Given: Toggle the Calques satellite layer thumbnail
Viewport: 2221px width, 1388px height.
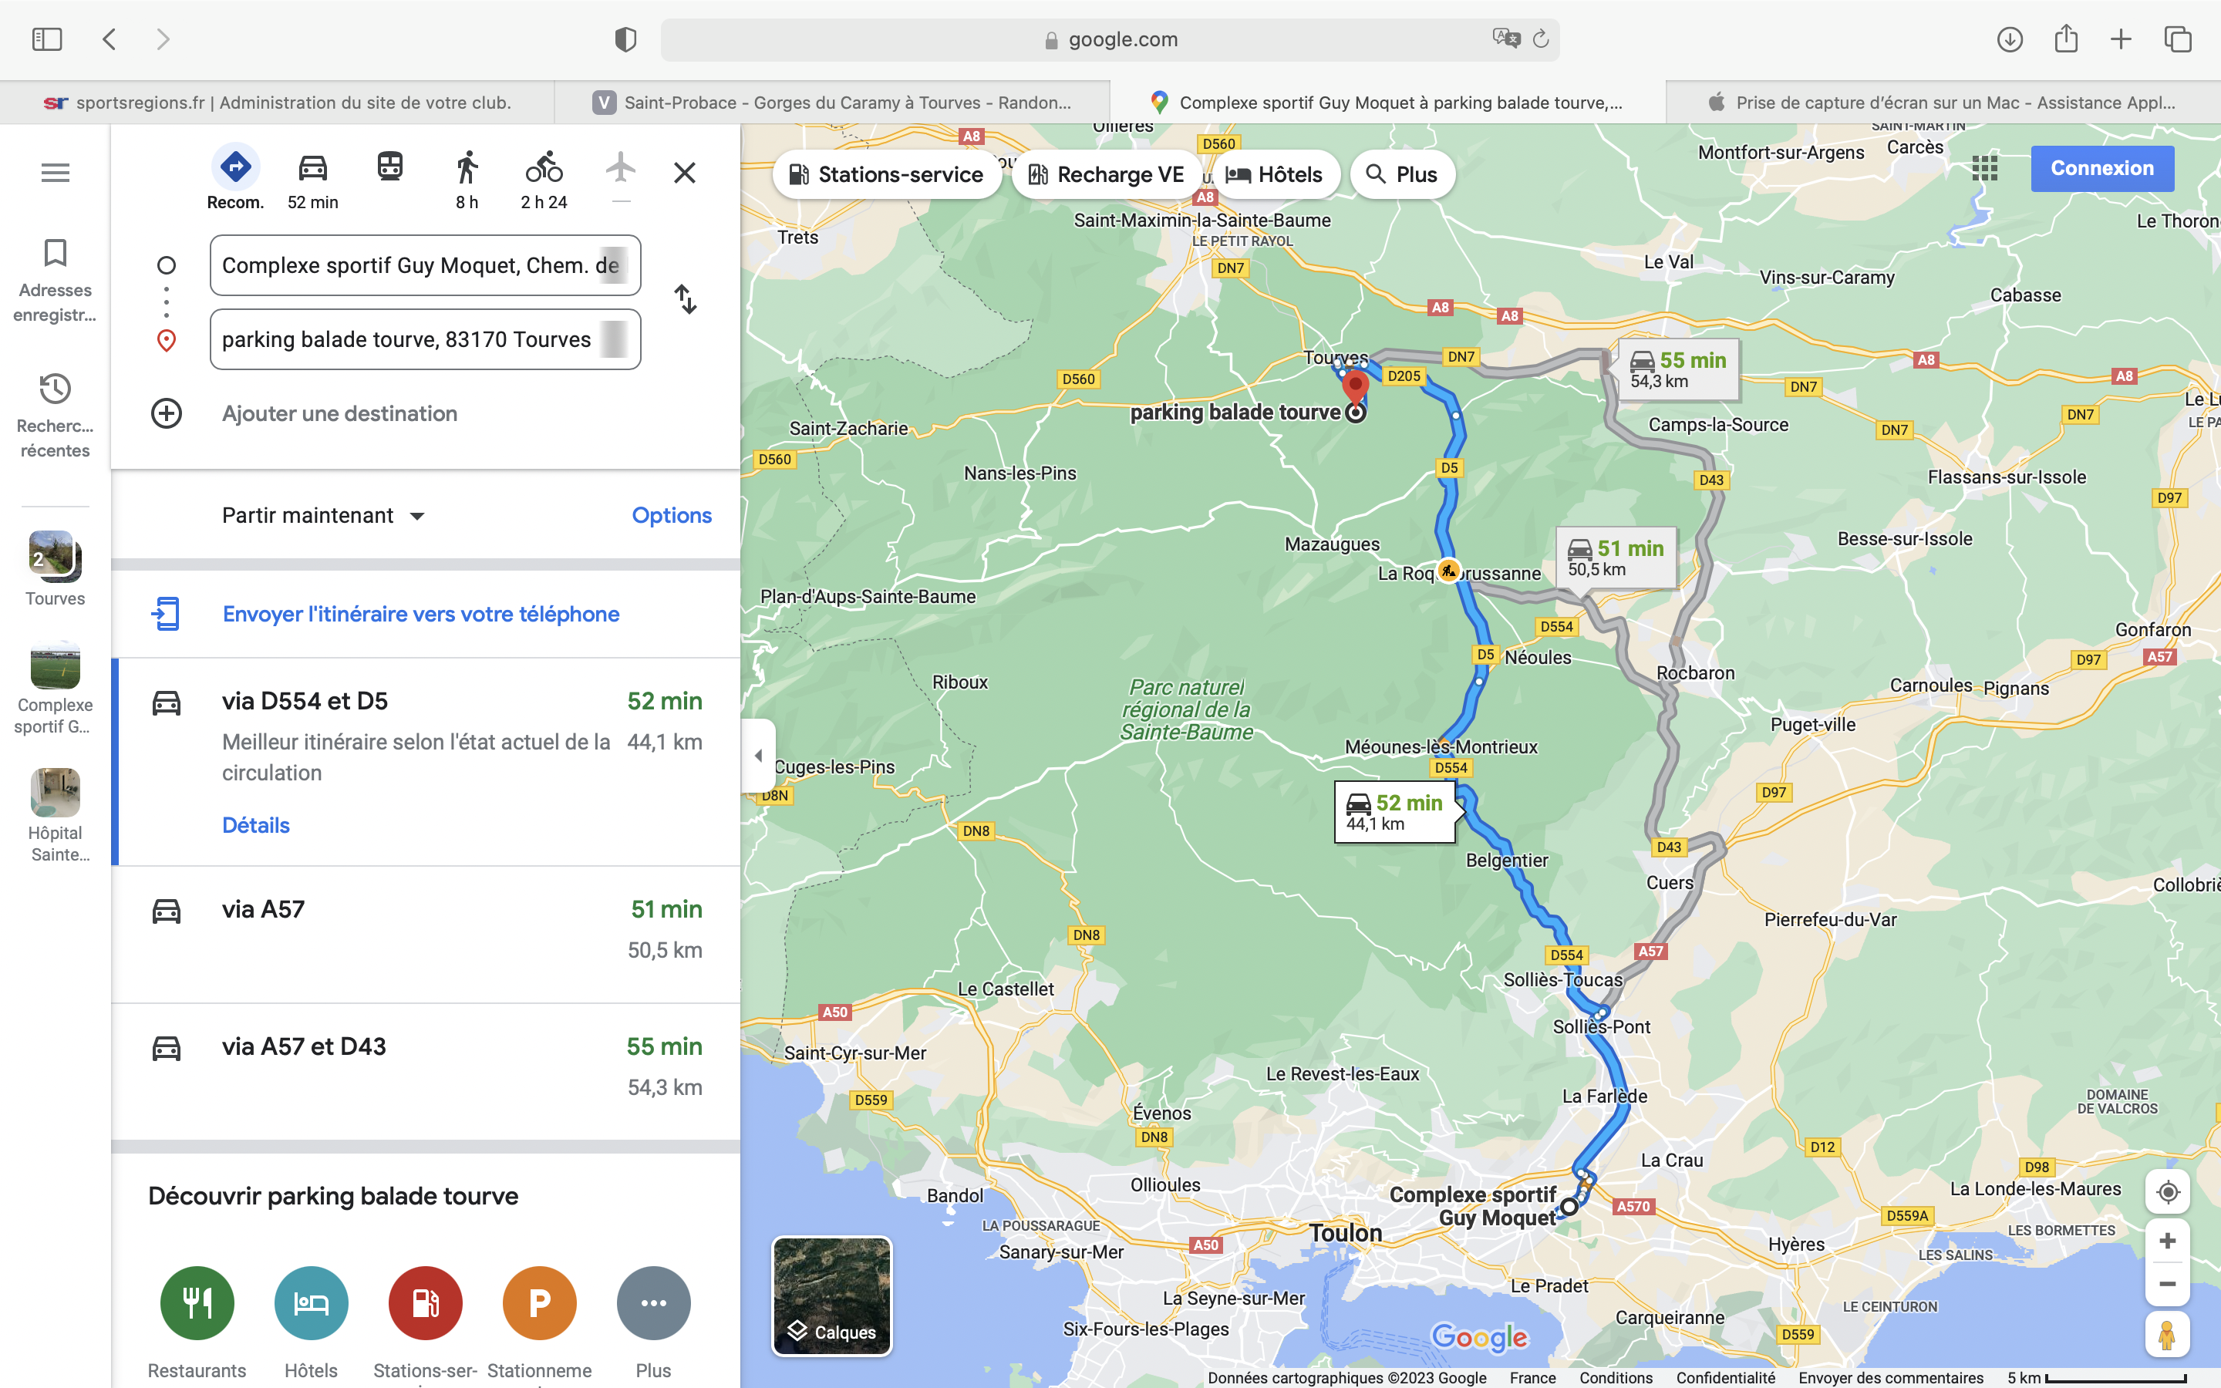Looking at the screenshot, I should (831, 1295).
